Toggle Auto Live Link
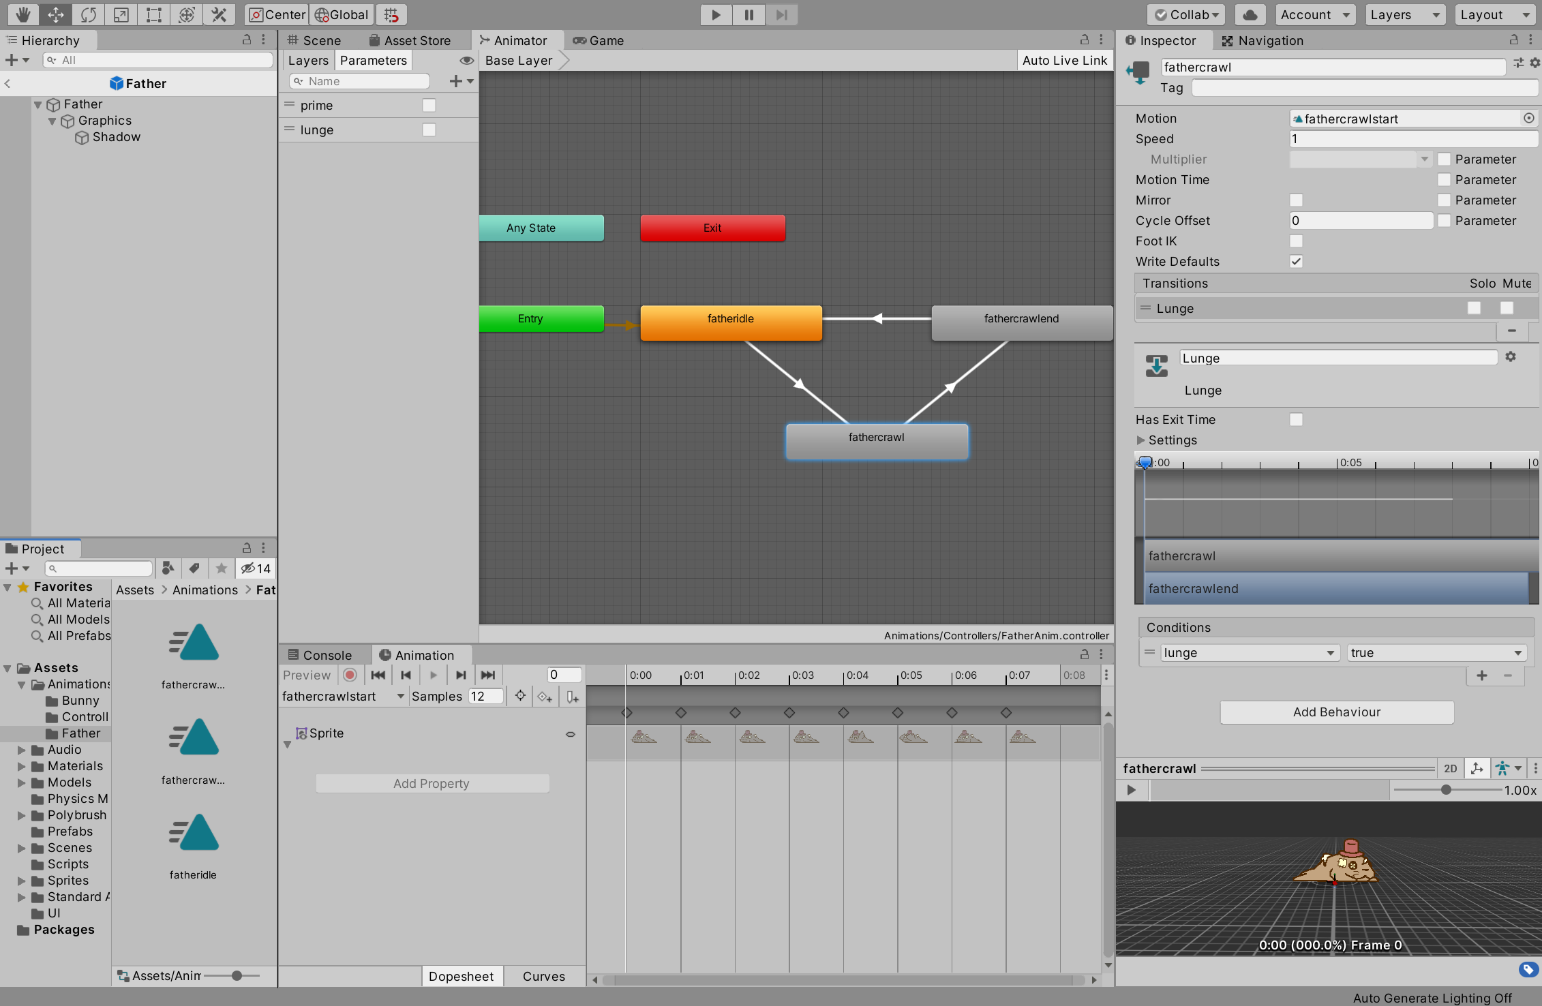The width and height of the screenshot is (1542, 1006). (x=1064, y=60)
